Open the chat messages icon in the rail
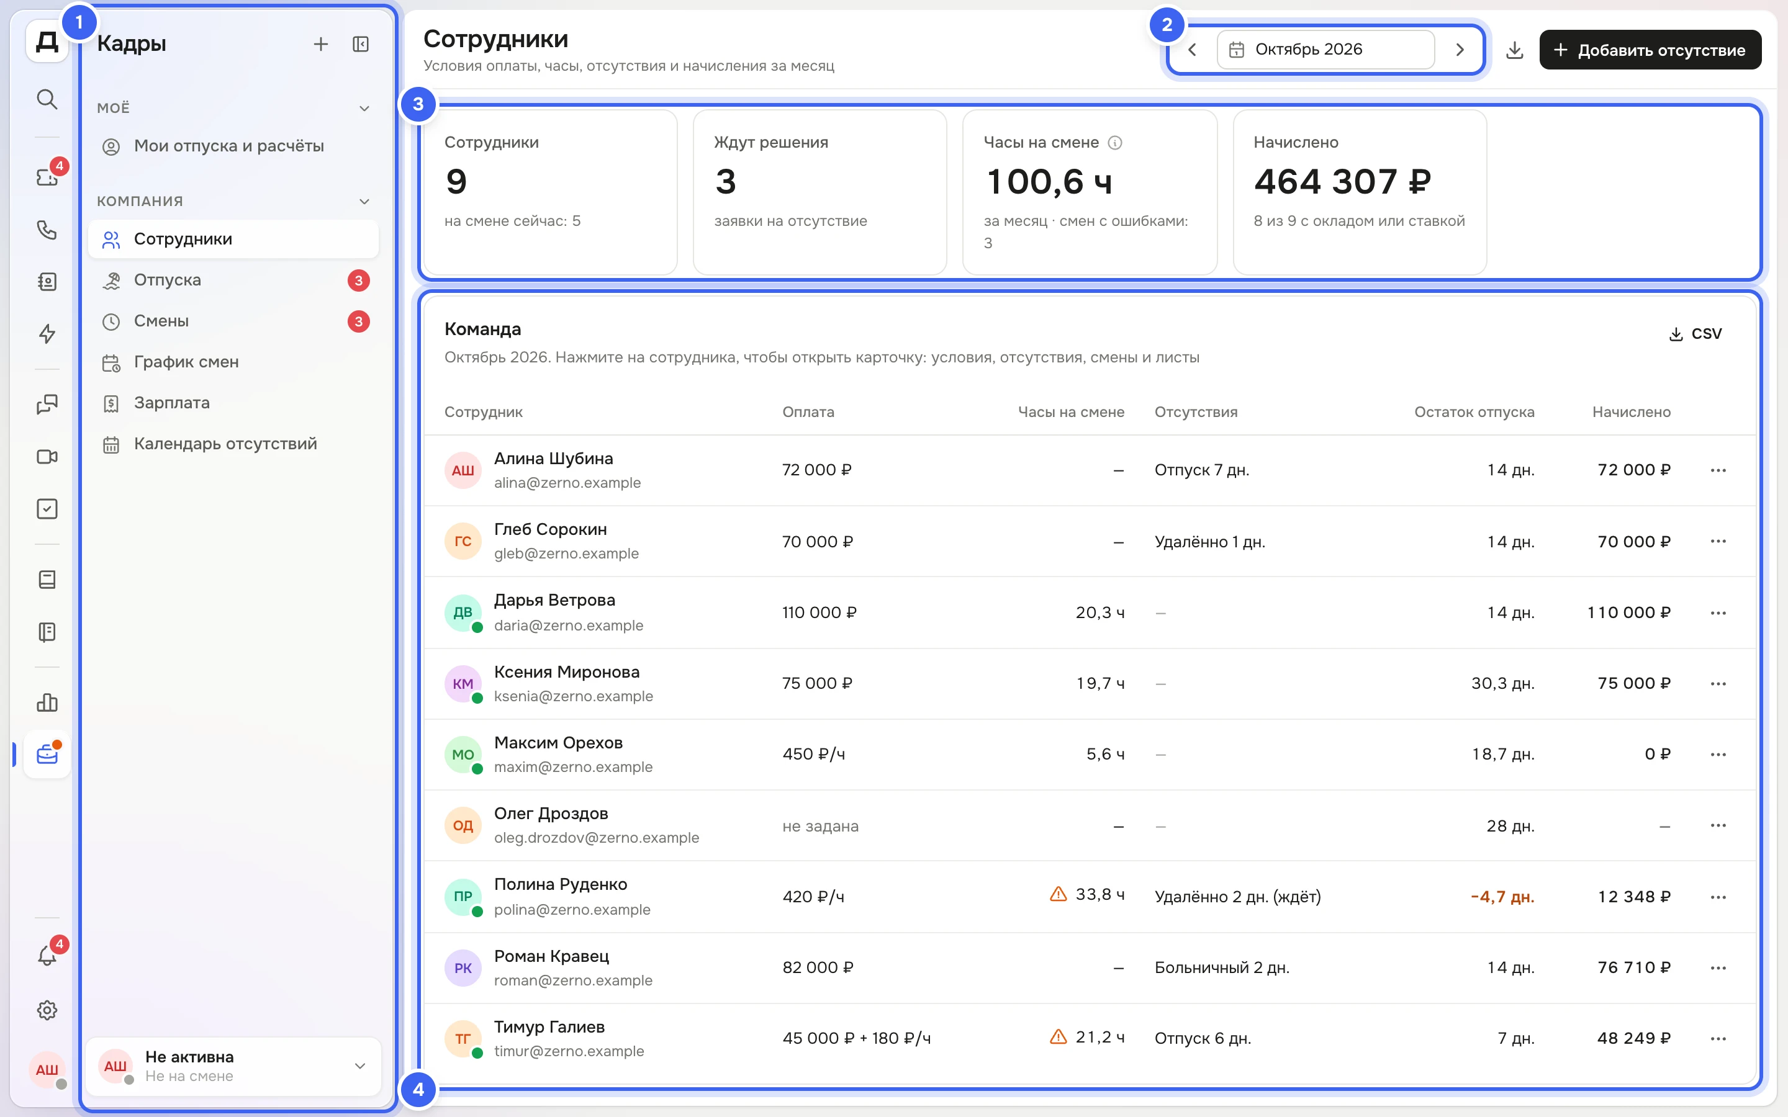The width and height of the screenshot is (1788, 1117). point(47,404)
